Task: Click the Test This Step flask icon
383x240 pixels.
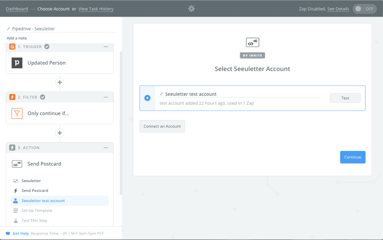Action: click(16, 220)
